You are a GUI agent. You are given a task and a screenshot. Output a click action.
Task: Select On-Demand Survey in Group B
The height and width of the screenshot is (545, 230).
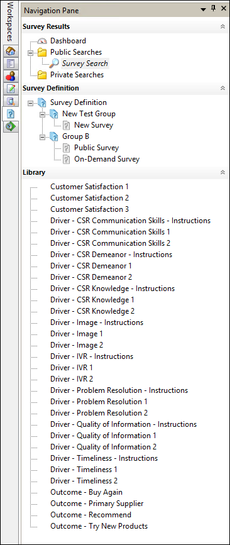coord(107,160)
